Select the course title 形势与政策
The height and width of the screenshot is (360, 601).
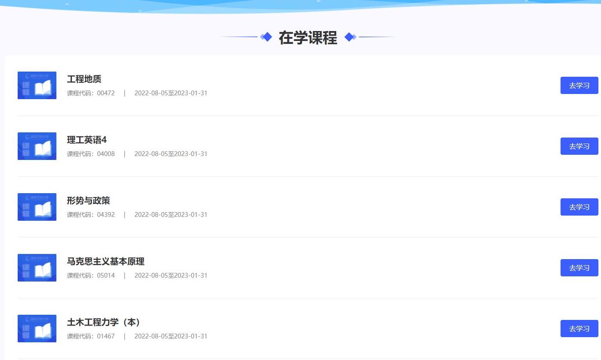coord(89,201)
